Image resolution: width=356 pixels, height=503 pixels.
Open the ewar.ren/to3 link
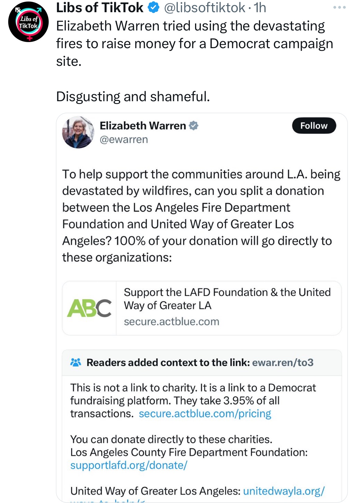click(283, 362)
